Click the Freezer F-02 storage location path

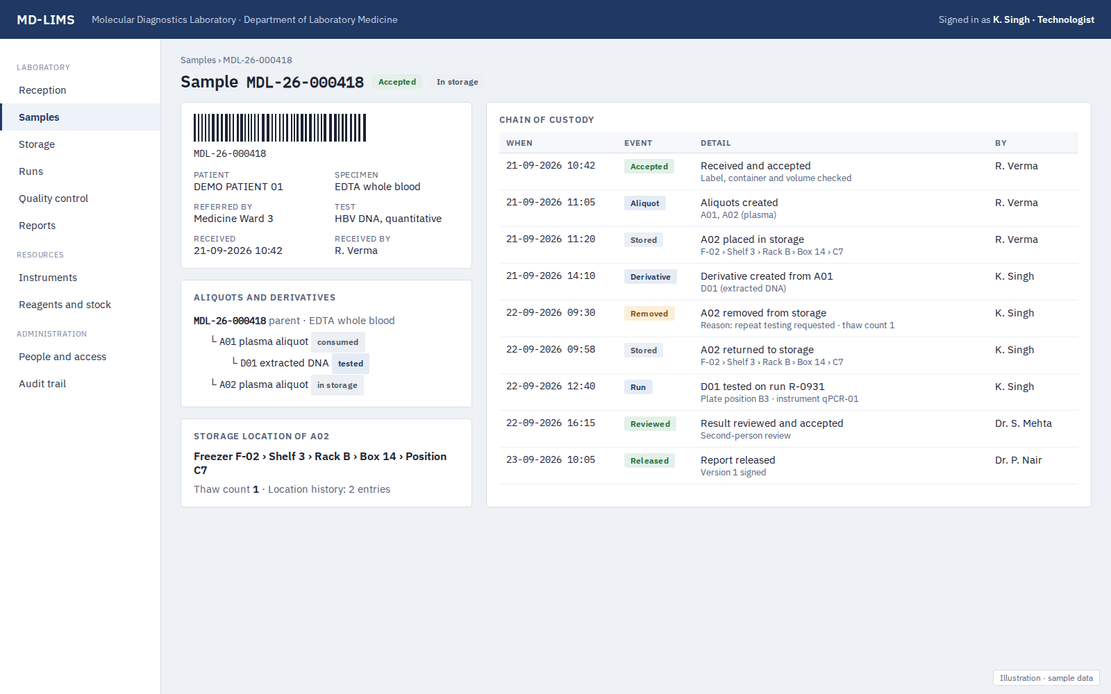point(320,464)
